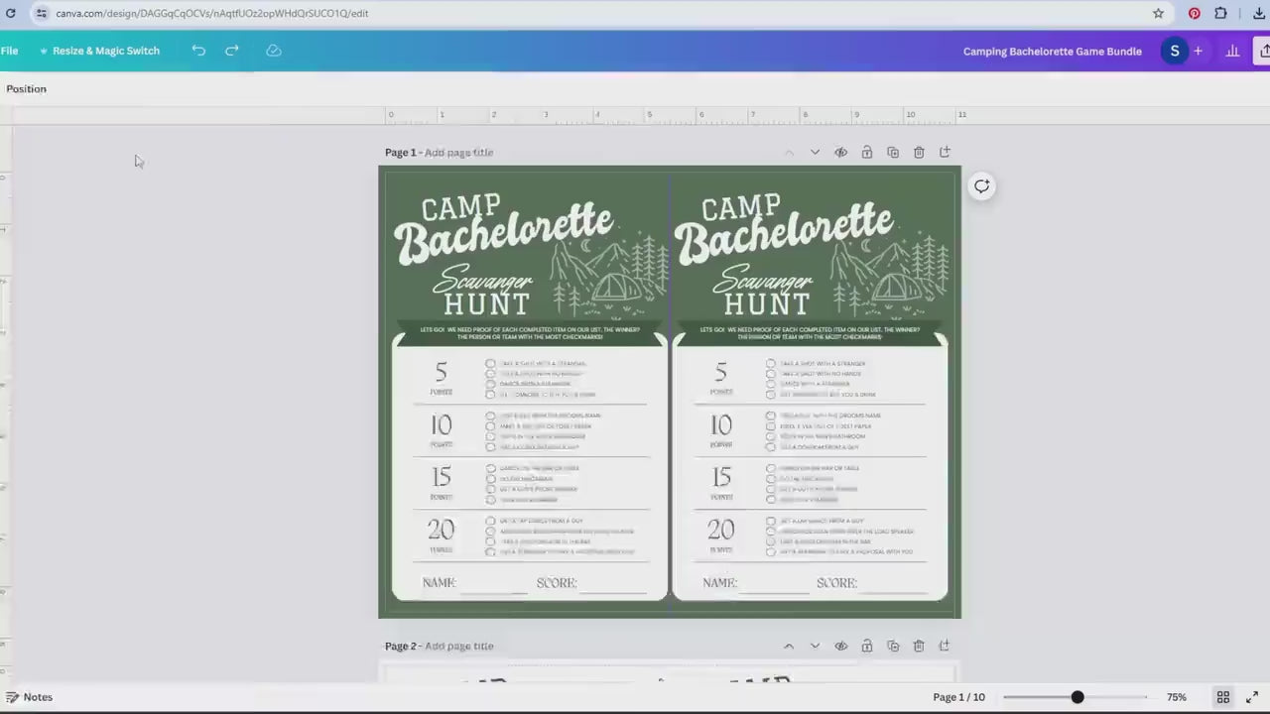The height and width of the screenshot is (714, 1270).
Task: Toggle the Pinterest browser extension
Action: [1195, 13]
